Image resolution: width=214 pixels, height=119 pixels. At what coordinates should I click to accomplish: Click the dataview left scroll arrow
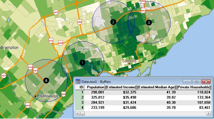tap(77, 113)
